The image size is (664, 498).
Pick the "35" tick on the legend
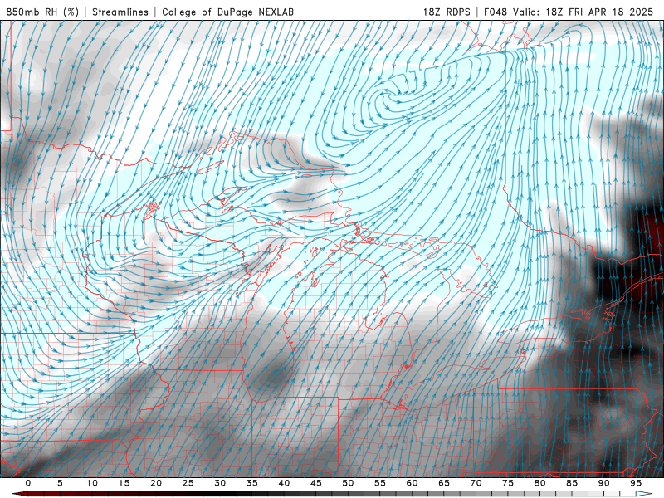pyautogui.click(x=252, y=483)
